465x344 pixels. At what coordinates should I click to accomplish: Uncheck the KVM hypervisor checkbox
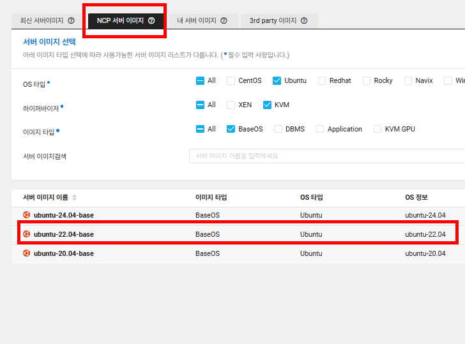pos(267,105)
